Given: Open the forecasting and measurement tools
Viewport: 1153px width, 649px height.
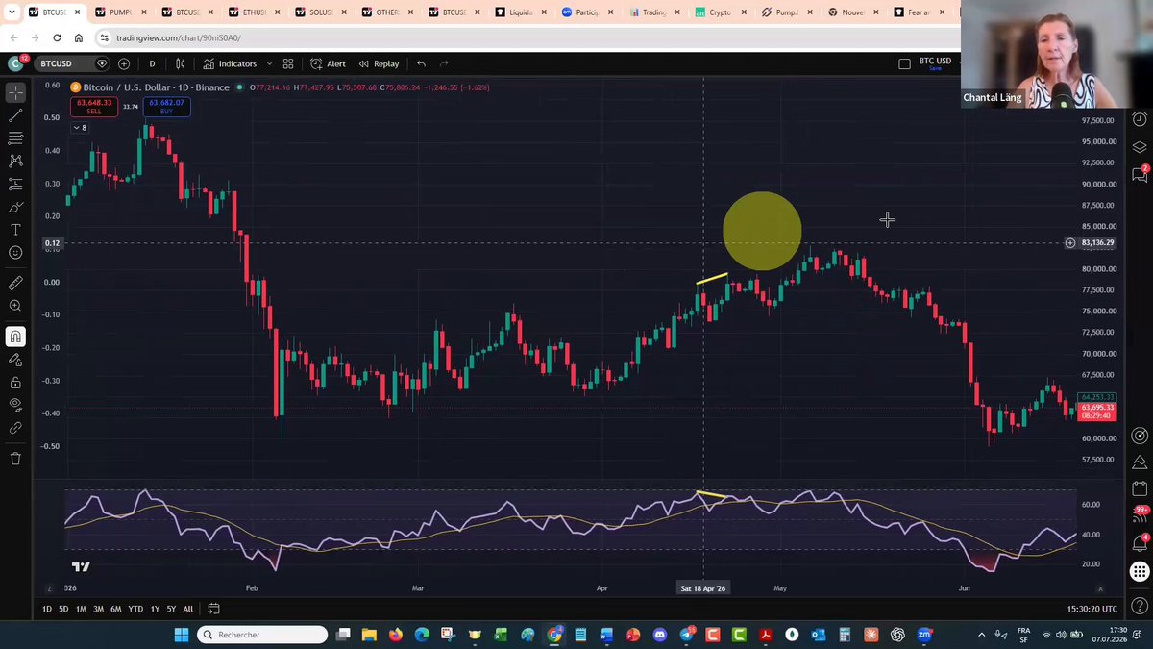Looking at the screenshot, I should pyautogui.click(x=15, y=185).
